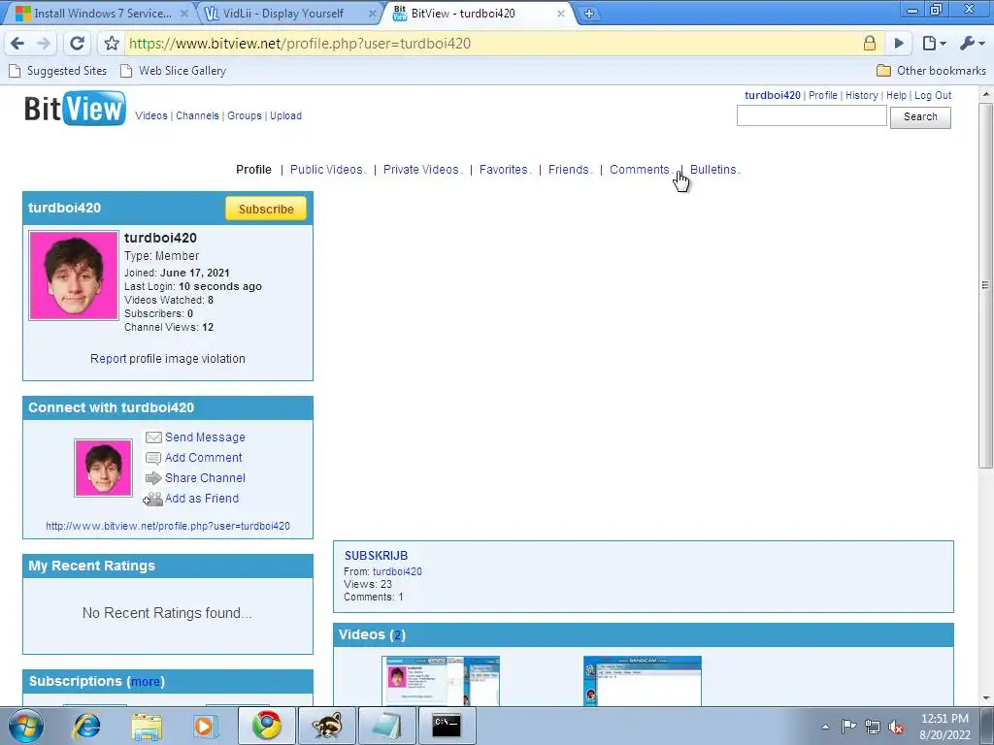Open the top-right Profile link
Image resolution: width=994 pixels, height=745 pixels.
(x=823, y=95)
